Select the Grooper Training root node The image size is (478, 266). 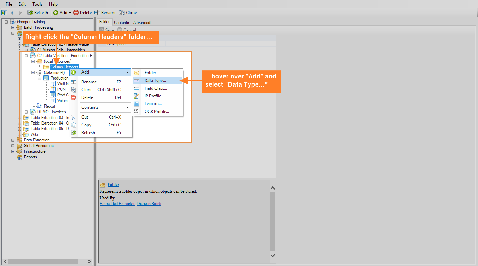[31, 22]
